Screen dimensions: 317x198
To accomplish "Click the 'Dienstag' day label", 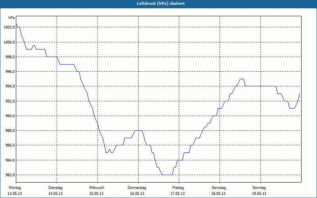I will tap(55, 188).
